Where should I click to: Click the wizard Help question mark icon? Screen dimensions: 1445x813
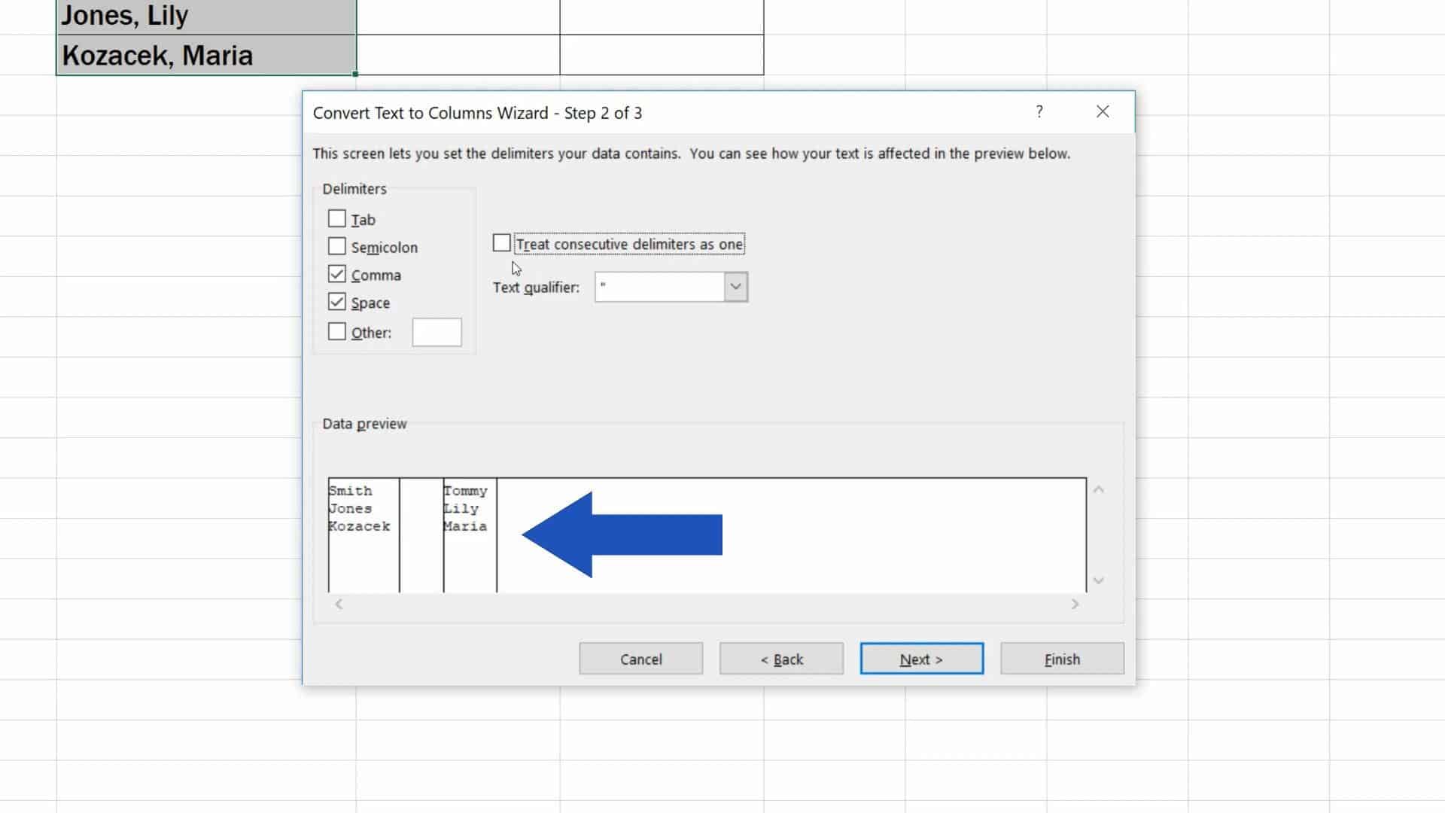1039,111
